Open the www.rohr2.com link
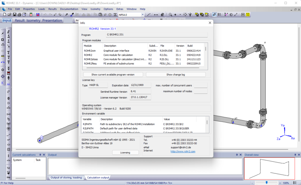Viewport: 301px width, 185px height. pos(183,151)
